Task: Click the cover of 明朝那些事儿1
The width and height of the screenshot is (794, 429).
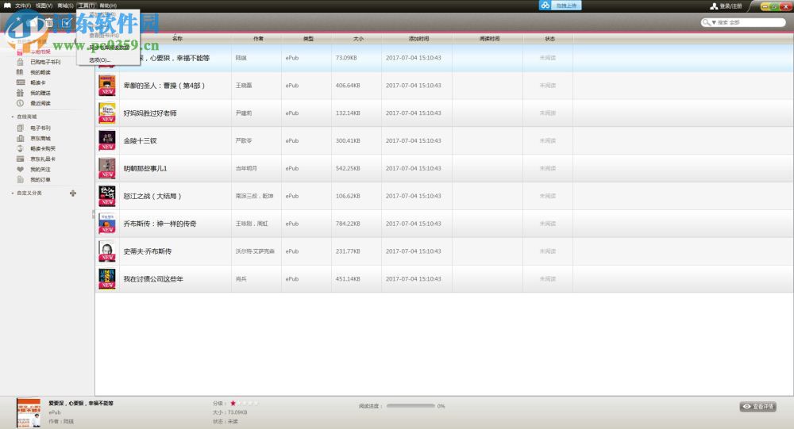Action: [x=107, y=168]
